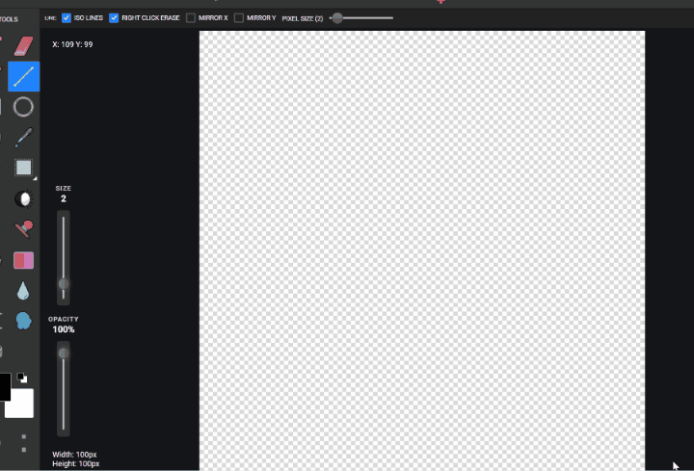Image resolution: width=694 pixels, height=471 pixels.
Task: Select the Line tool
Action: [x=23, y=76]
